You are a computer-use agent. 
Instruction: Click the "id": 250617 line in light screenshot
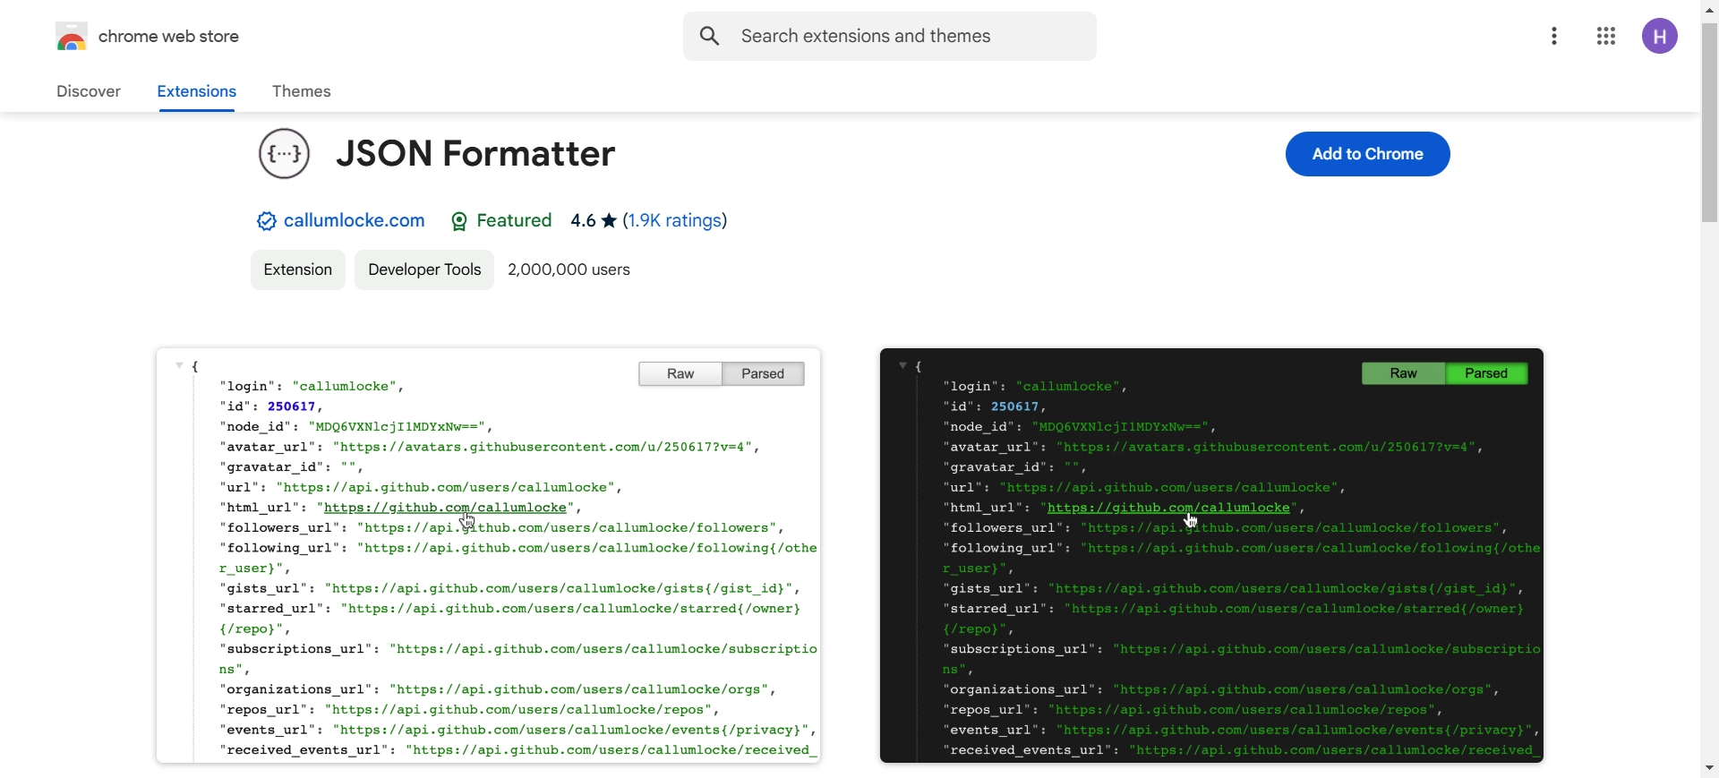(271, 406)
